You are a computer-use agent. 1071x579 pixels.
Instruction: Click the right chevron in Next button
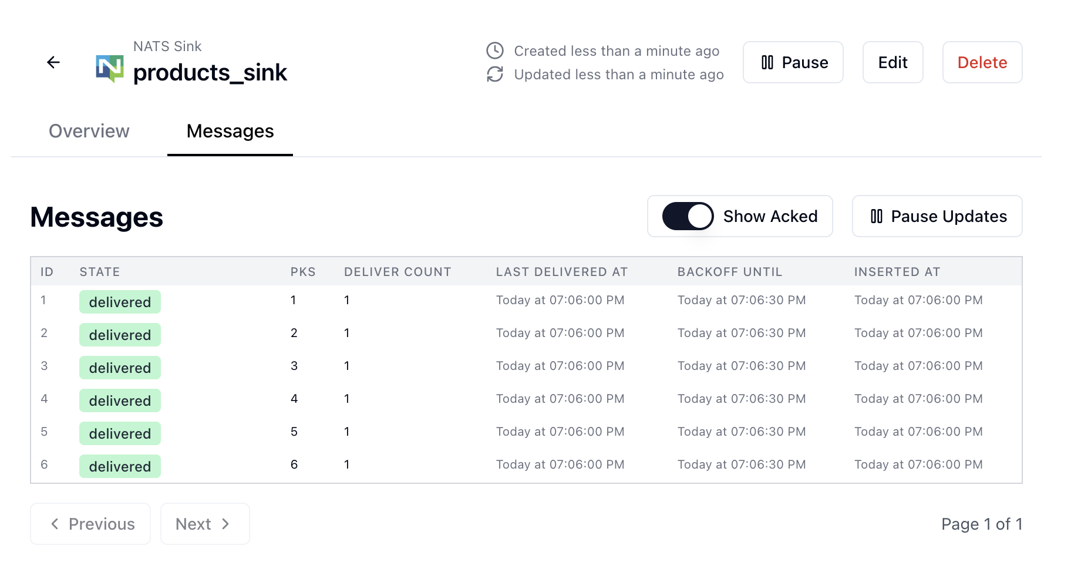coord(225,524)
